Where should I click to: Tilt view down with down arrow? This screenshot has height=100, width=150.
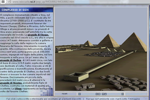[x=103, y=94]
